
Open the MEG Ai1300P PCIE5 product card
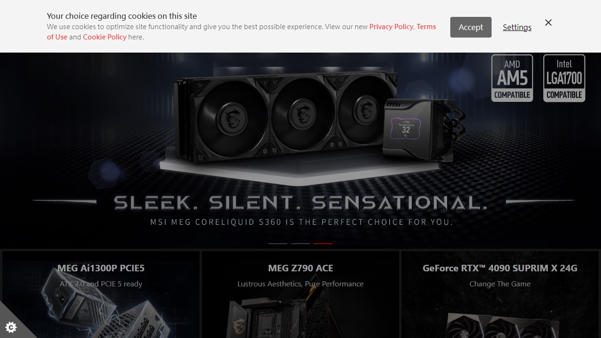101,294
